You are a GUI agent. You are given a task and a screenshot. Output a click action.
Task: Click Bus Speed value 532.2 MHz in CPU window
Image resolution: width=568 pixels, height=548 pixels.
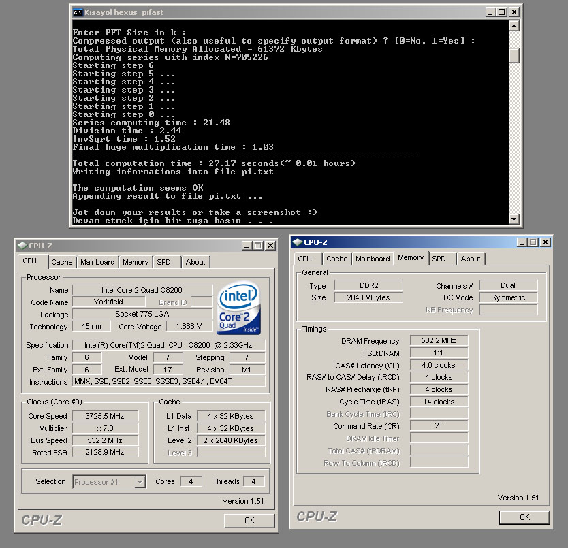[105, 440]
